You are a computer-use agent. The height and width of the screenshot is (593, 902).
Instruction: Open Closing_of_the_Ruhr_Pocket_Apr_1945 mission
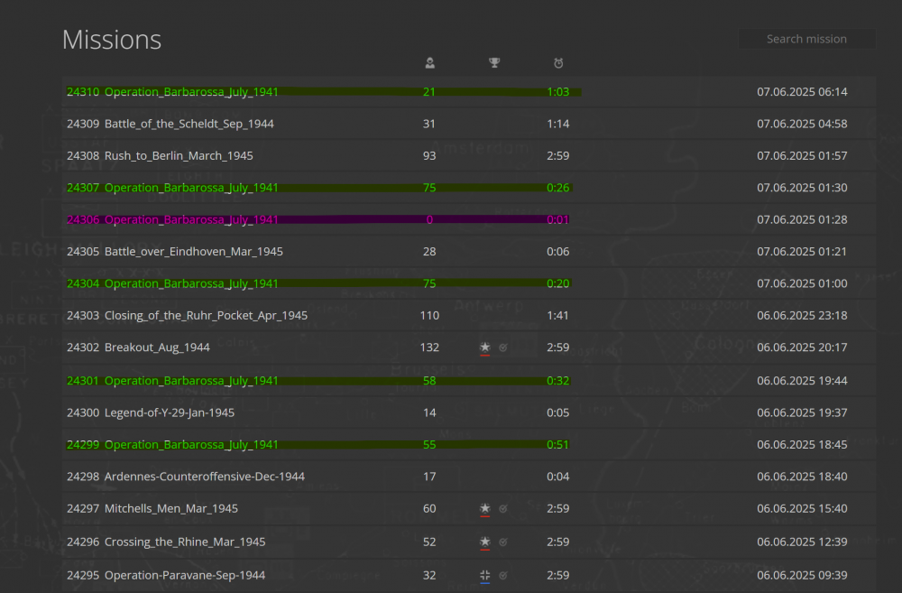point(206,316)
